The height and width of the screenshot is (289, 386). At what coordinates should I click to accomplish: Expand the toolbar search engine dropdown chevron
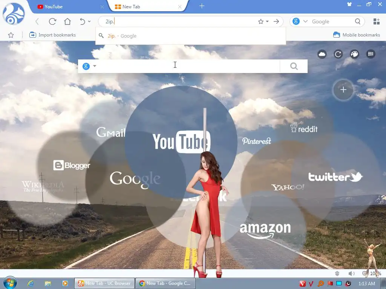pos(305,21)
